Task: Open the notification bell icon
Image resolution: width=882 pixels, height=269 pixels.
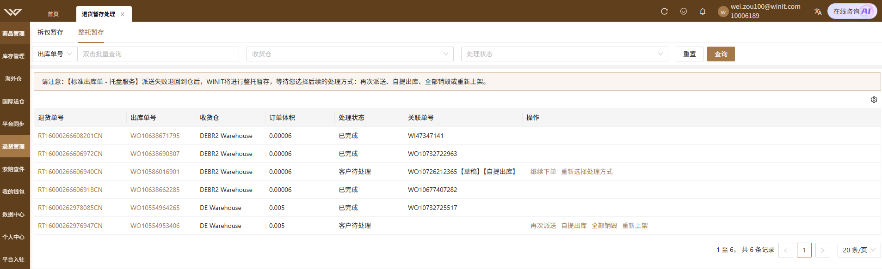Action: [x=703, y=12]
